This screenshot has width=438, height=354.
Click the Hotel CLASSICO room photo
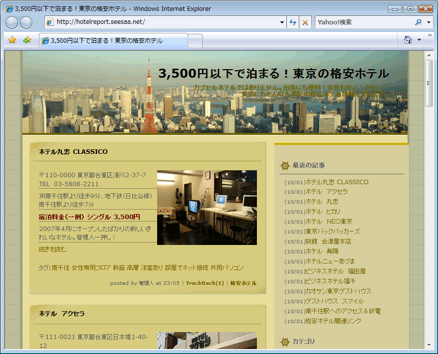[207, 208]
